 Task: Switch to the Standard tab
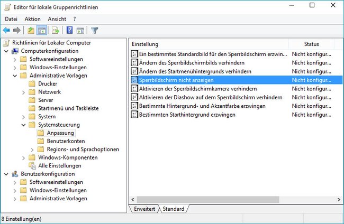pyautogui.click(x=173, y=209)
